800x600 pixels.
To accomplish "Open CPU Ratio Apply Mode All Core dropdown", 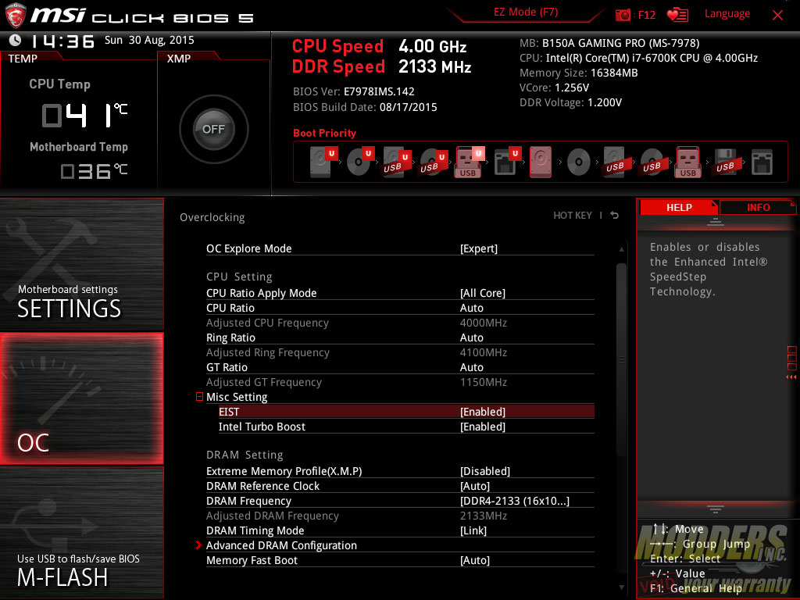I will pyautogui.click(x=483, y=293).
